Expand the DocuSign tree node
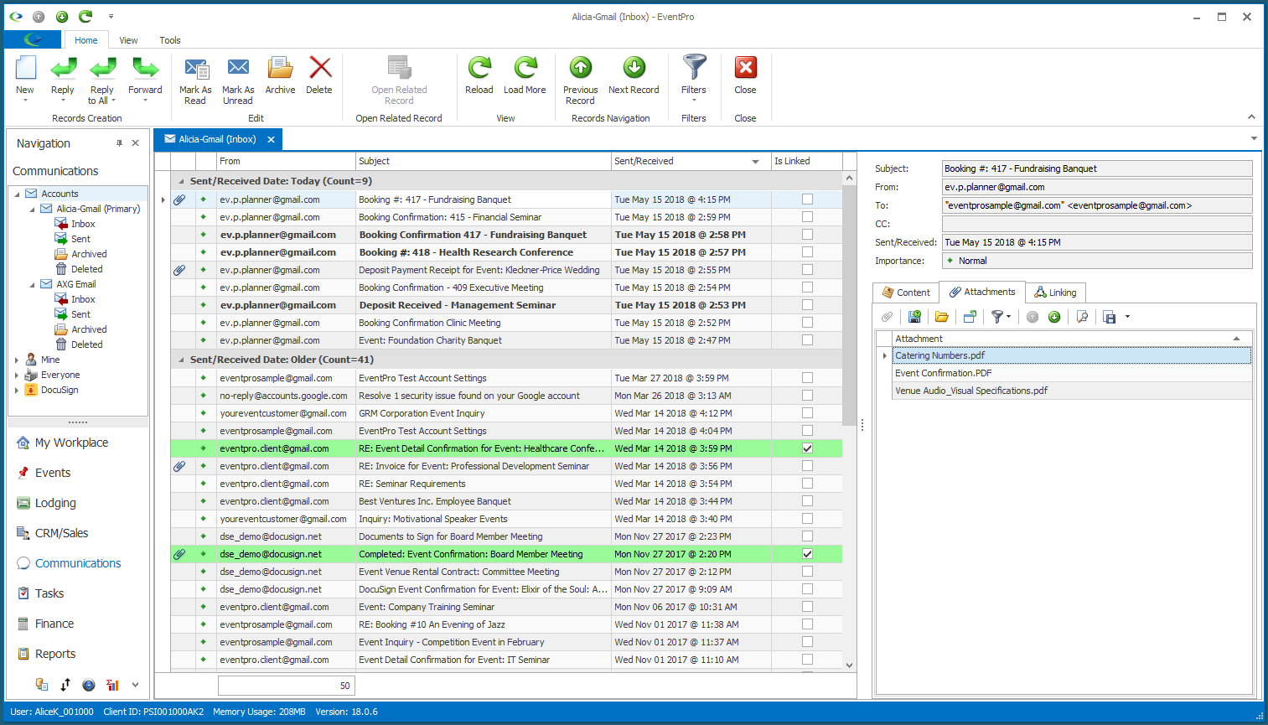 tap(17, 390)
